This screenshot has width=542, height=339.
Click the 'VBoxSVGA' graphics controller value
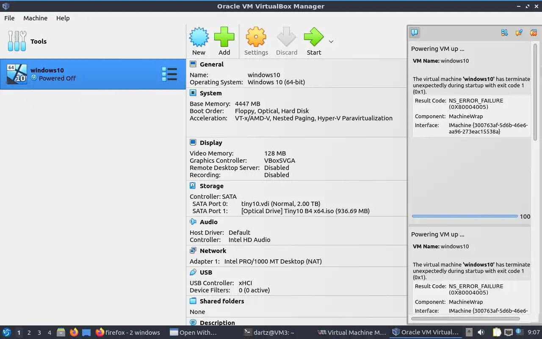coord(279,161)
